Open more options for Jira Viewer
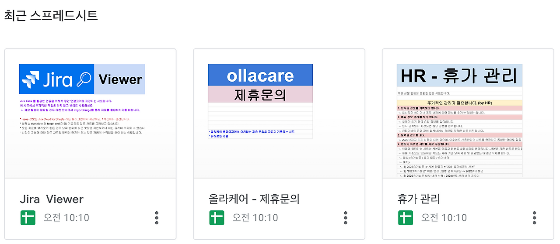The height and width of the screenshot is (244, 560). click(157, 217)
